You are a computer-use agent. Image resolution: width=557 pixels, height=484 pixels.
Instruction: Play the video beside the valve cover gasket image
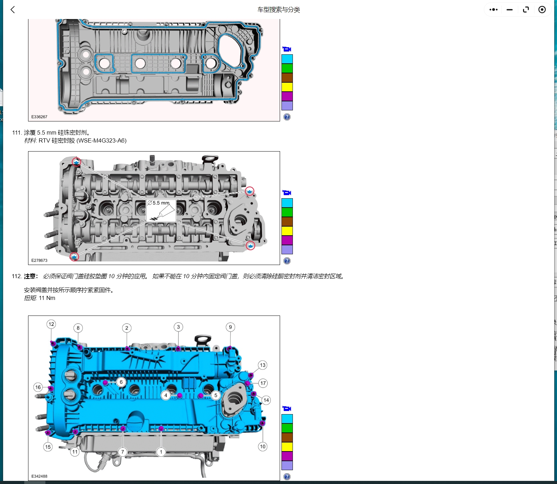point(287,48)
